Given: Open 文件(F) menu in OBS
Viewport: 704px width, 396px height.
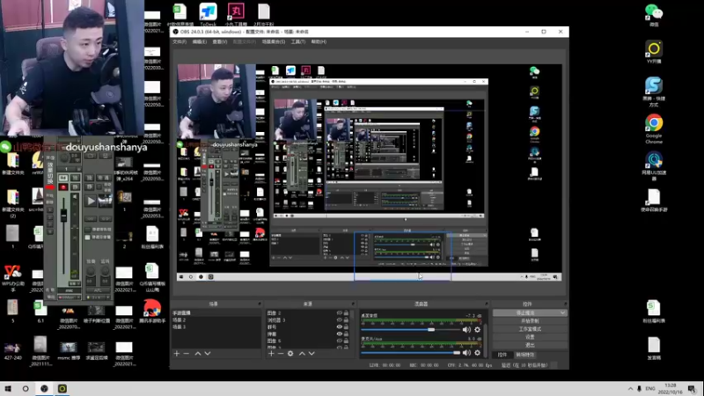Looking at the screenshot, I should [180, 41].
